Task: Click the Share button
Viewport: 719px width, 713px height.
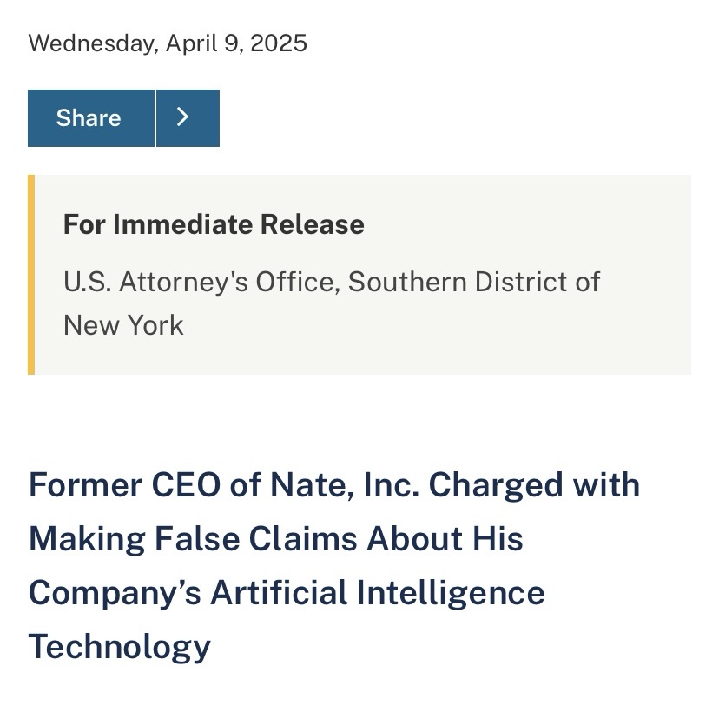Action: [90, 118]
